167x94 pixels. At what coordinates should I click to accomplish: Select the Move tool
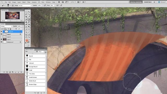(29, 12)
